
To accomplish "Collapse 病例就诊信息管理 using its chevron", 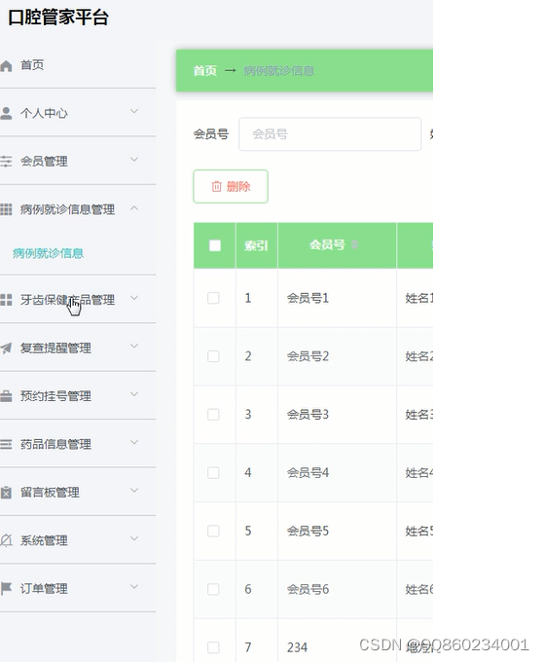I will click(134, 207).
